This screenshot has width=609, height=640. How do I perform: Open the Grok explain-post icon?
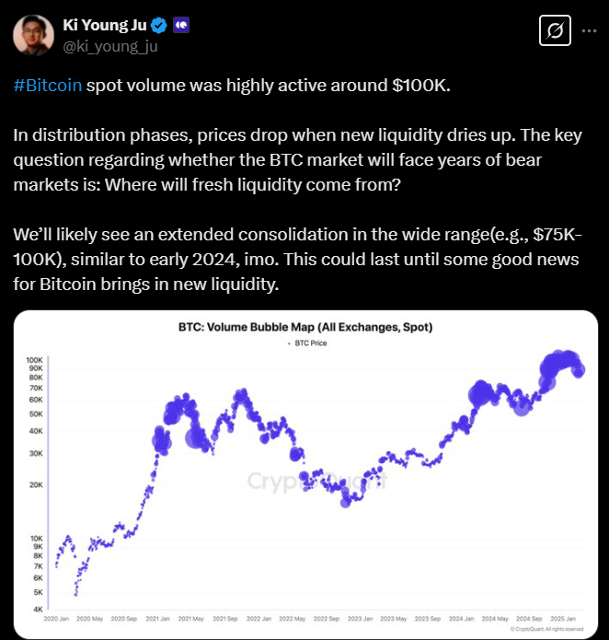point(554,30)
